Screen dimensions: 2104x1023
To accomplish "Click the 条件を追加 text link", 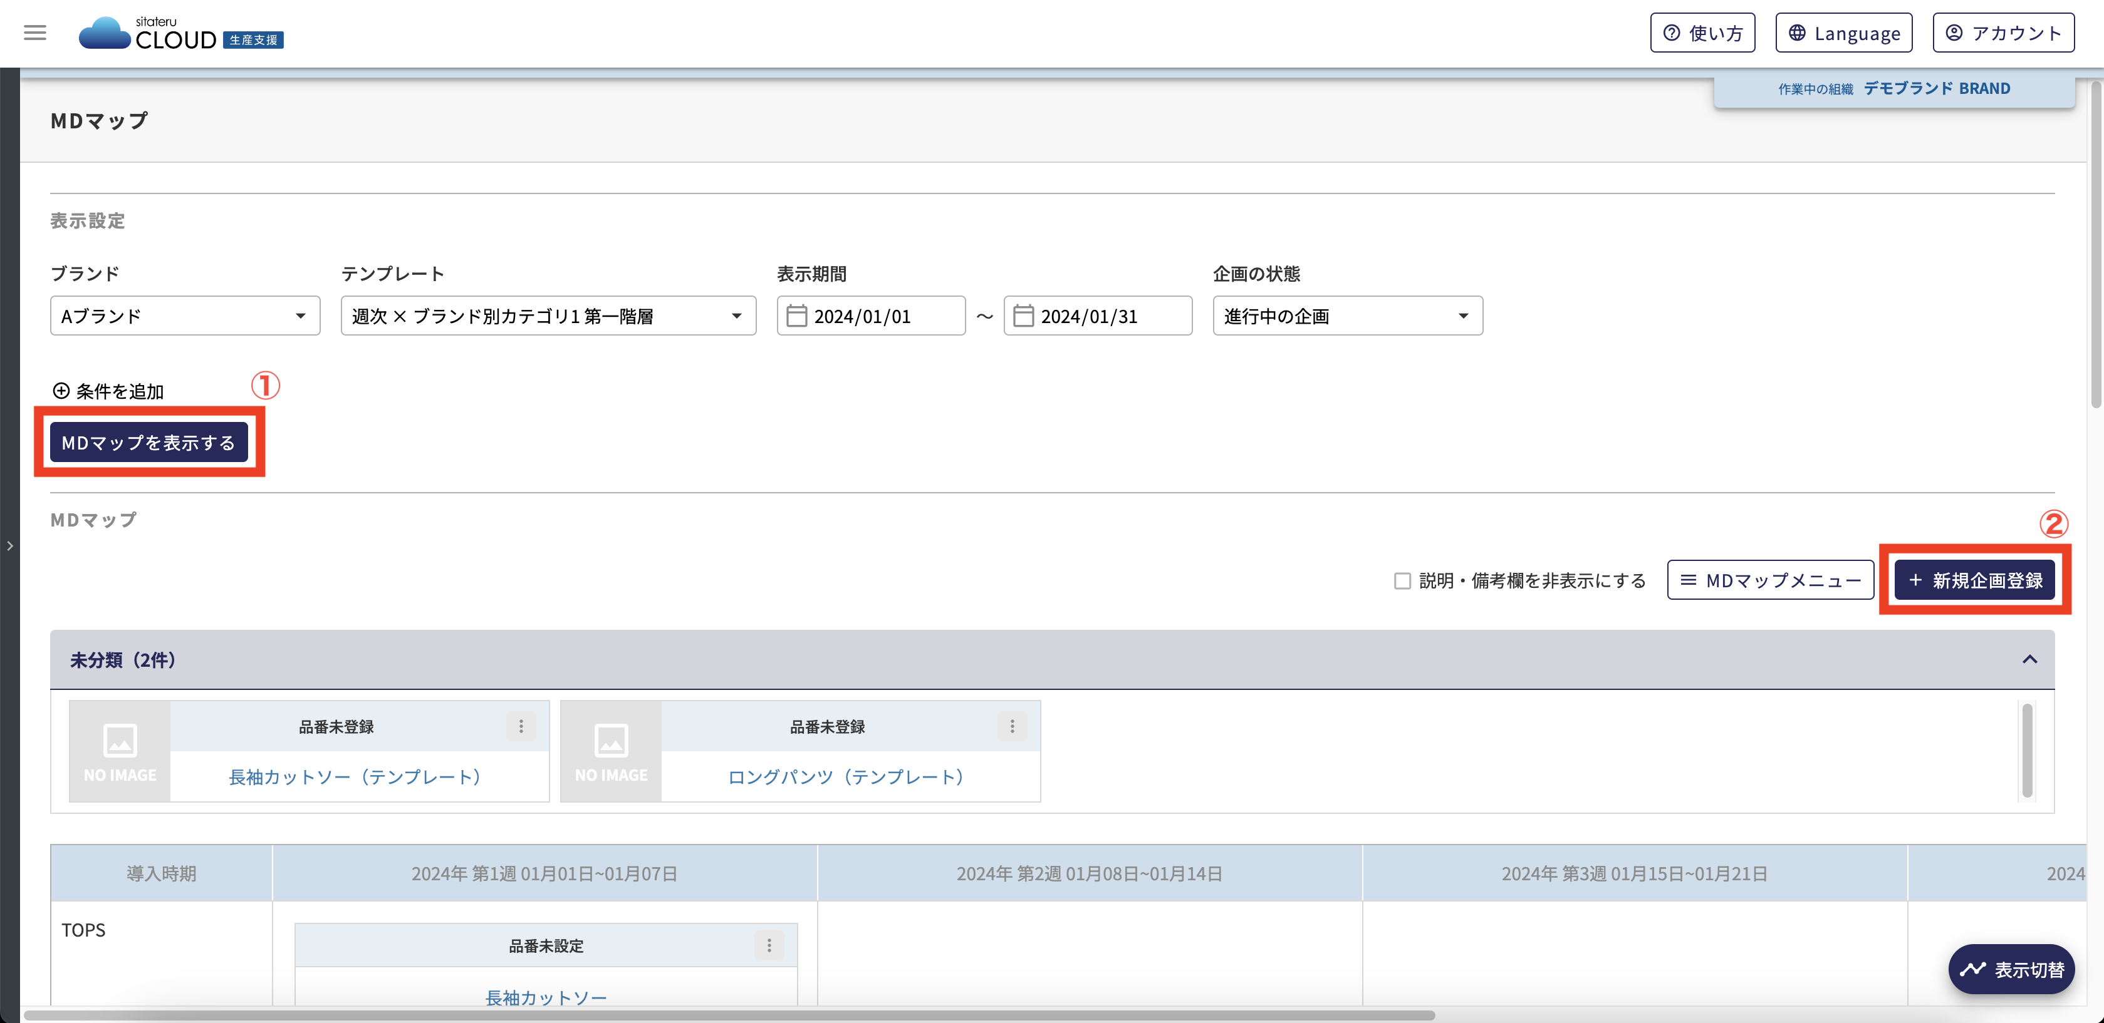I will pos(120,391).
